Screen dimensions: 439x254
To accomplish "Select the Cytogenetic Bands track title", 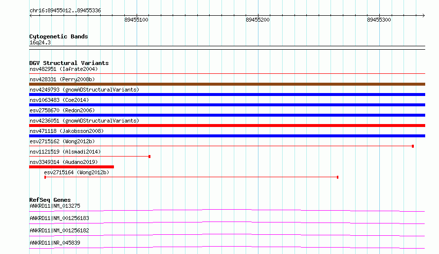I will click(x=59, y=36).
